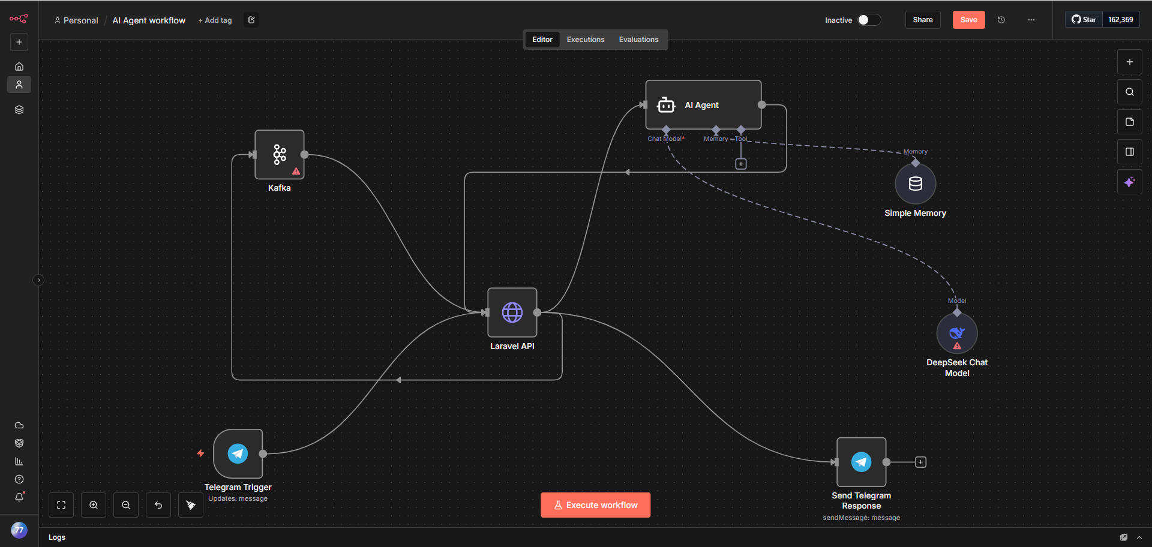Screen dimensions: 1152x547
Task: Click the Simple Memory database node
Action: click(x=915, y=184)
